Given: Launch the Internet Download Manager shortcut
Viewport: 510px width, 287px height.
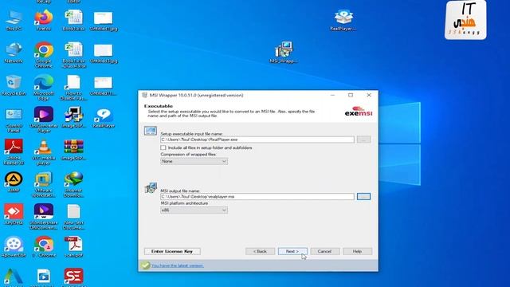Looking at the screenshot, I should tap(73, 184).
